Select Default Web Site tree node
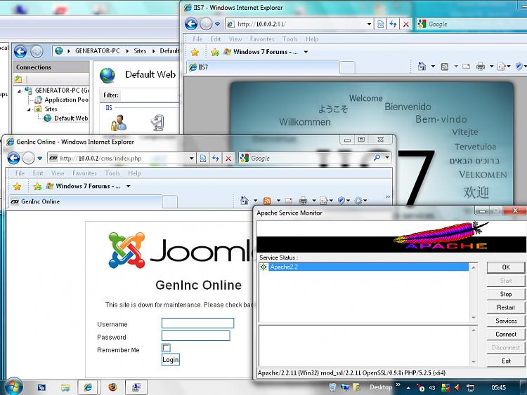Viewport: 527px width, 395px height. tap(71, 119)
